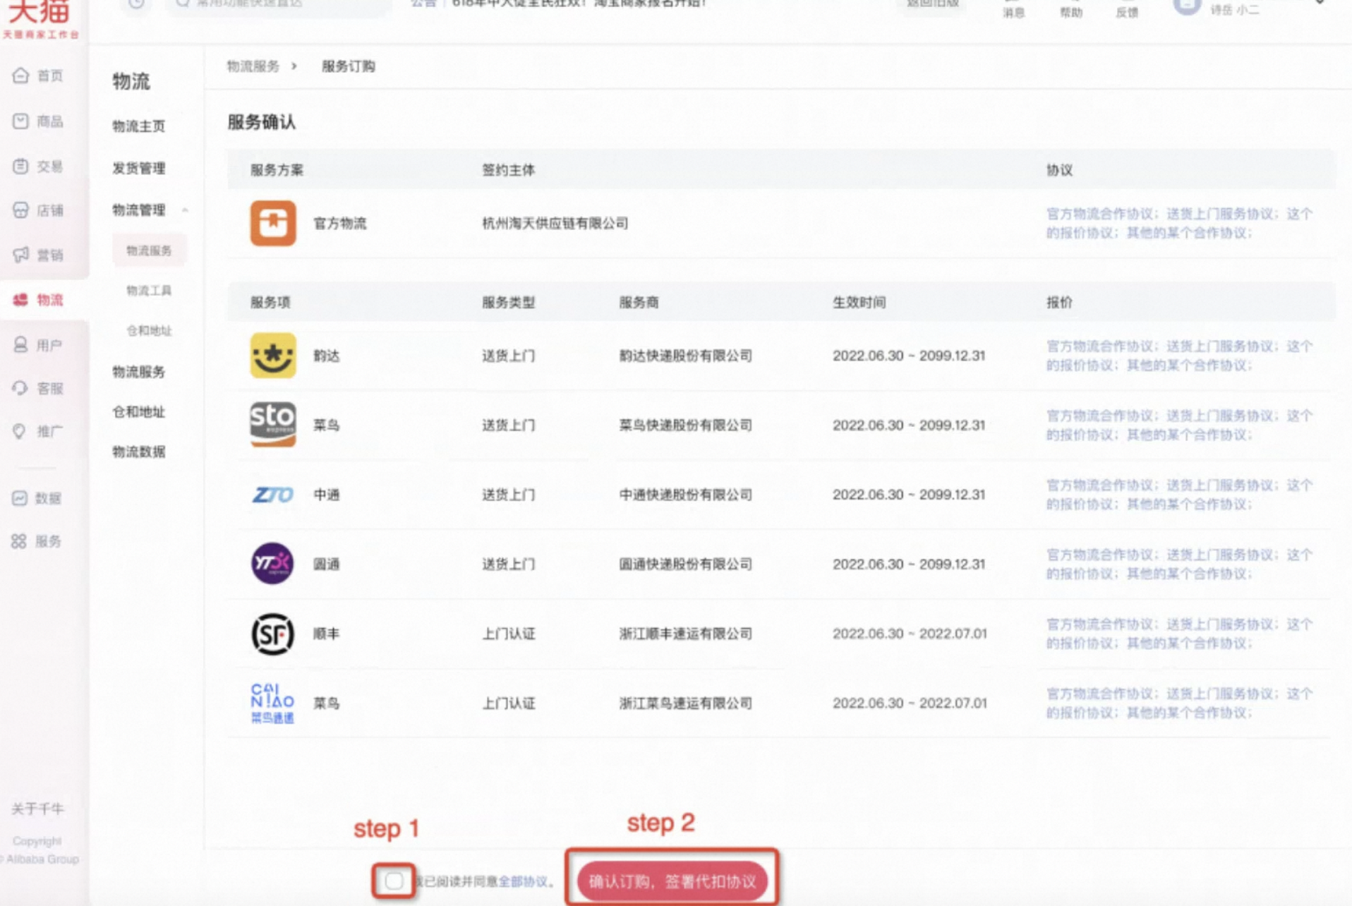Click 杭州淘天供应链有限公司 cell
1352x906 pixels.
[555, 224]
